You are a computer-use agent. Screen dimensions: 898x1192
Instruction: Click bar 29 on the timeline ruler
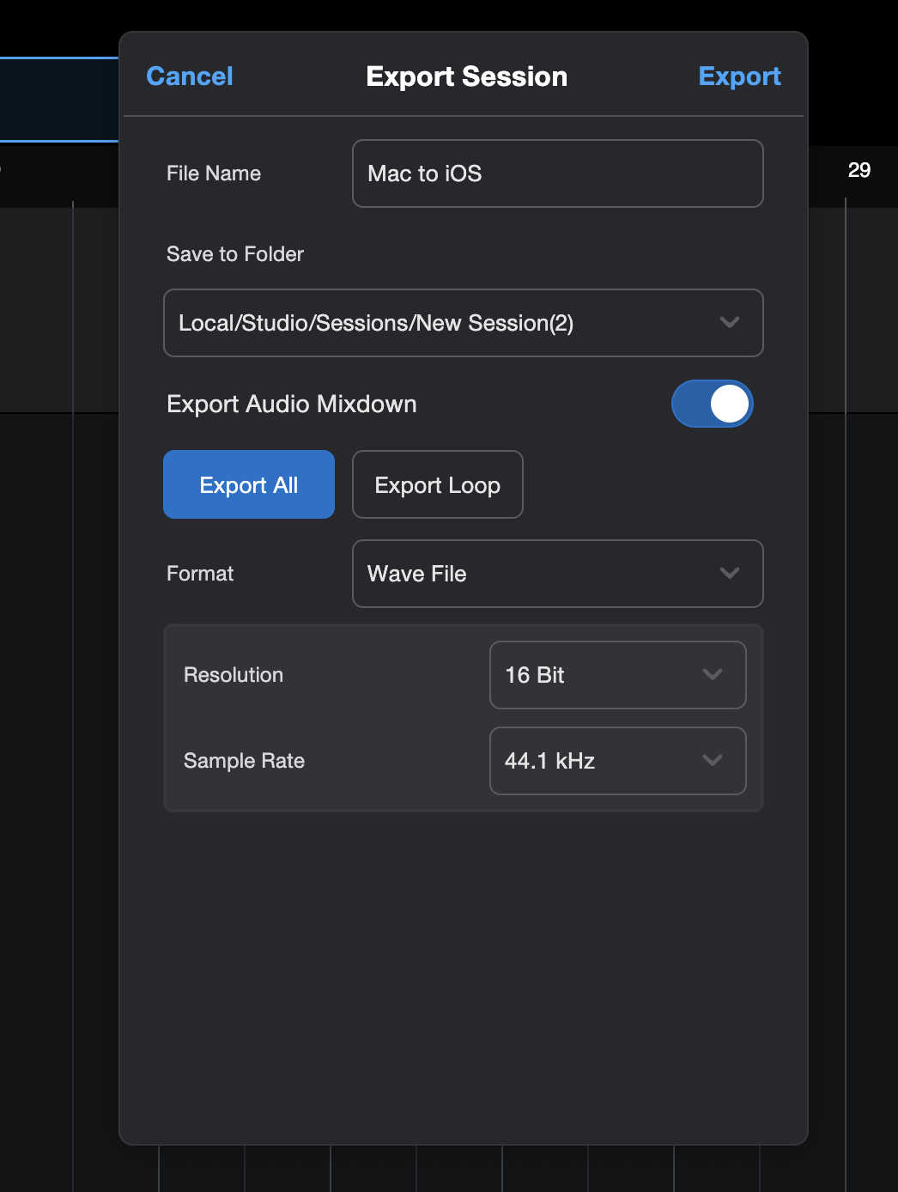(859, 170)
